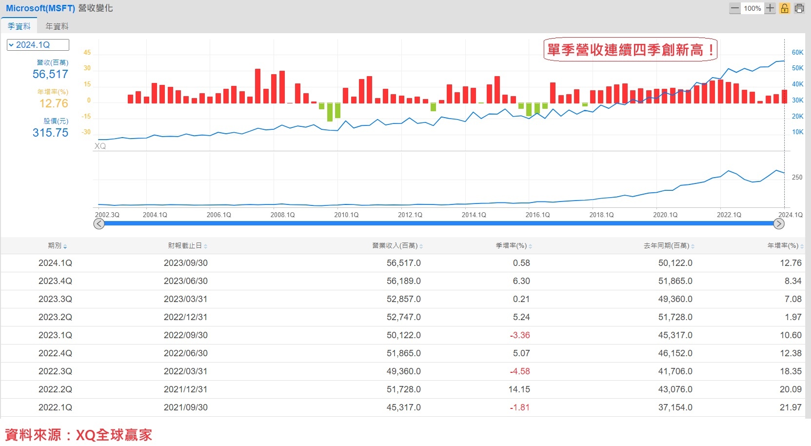Click the 315.75 stock price value
Viewport: 811px width, 446px height.
[x=50, y=133]
